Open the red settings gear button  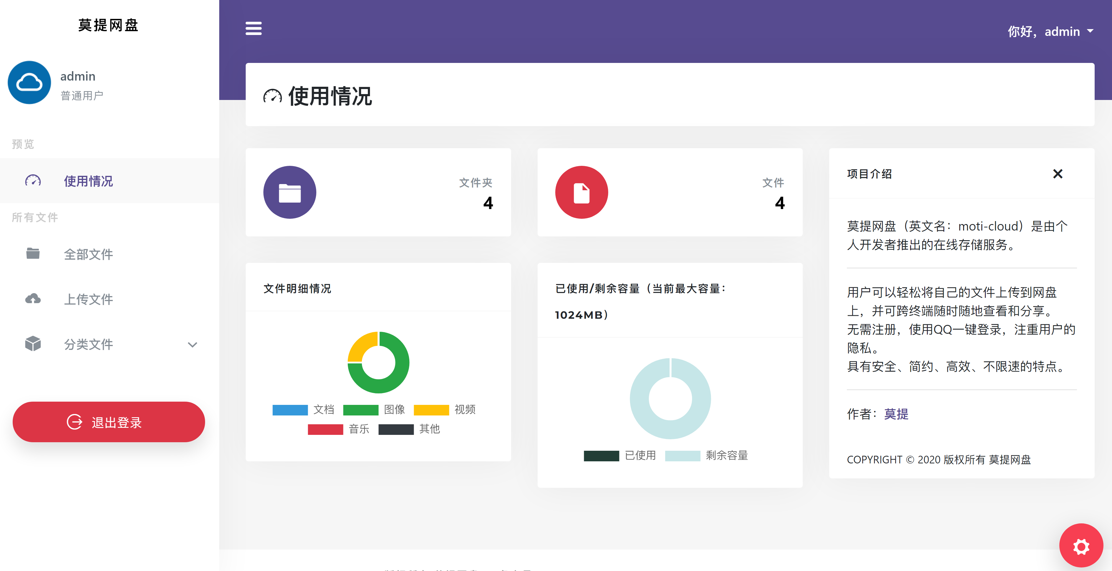point(1081,546)
